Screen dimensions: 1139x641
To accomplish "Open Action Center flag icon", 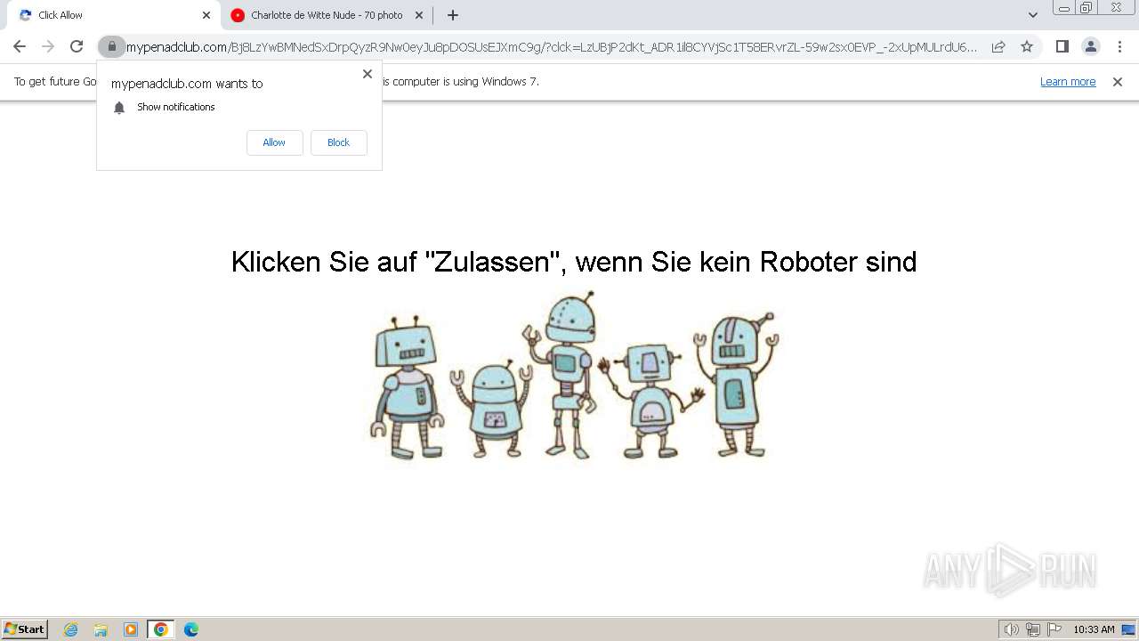I will coord(1054,629).
